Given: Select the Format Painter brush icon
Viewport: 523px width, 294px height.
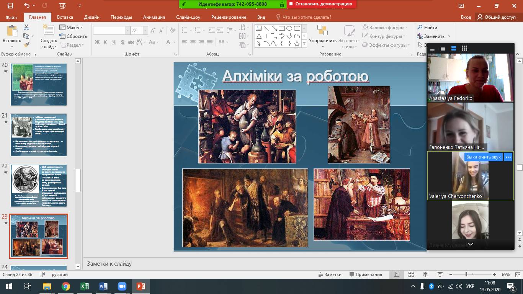Looking at the screenshot, I should (x=26, y=45).
